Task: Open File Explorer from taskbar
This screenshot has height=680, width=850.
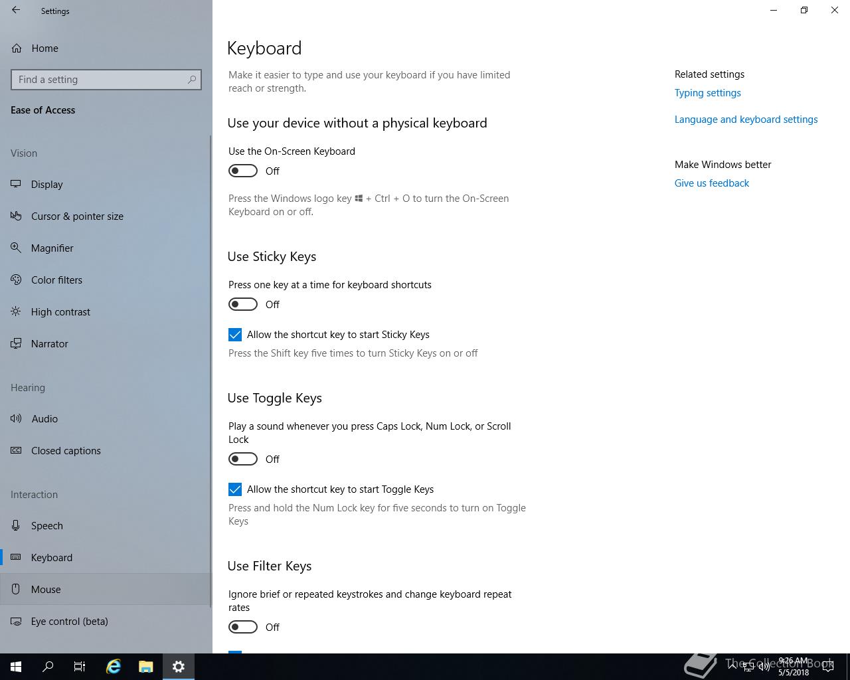Action: (x=146, y=667)
